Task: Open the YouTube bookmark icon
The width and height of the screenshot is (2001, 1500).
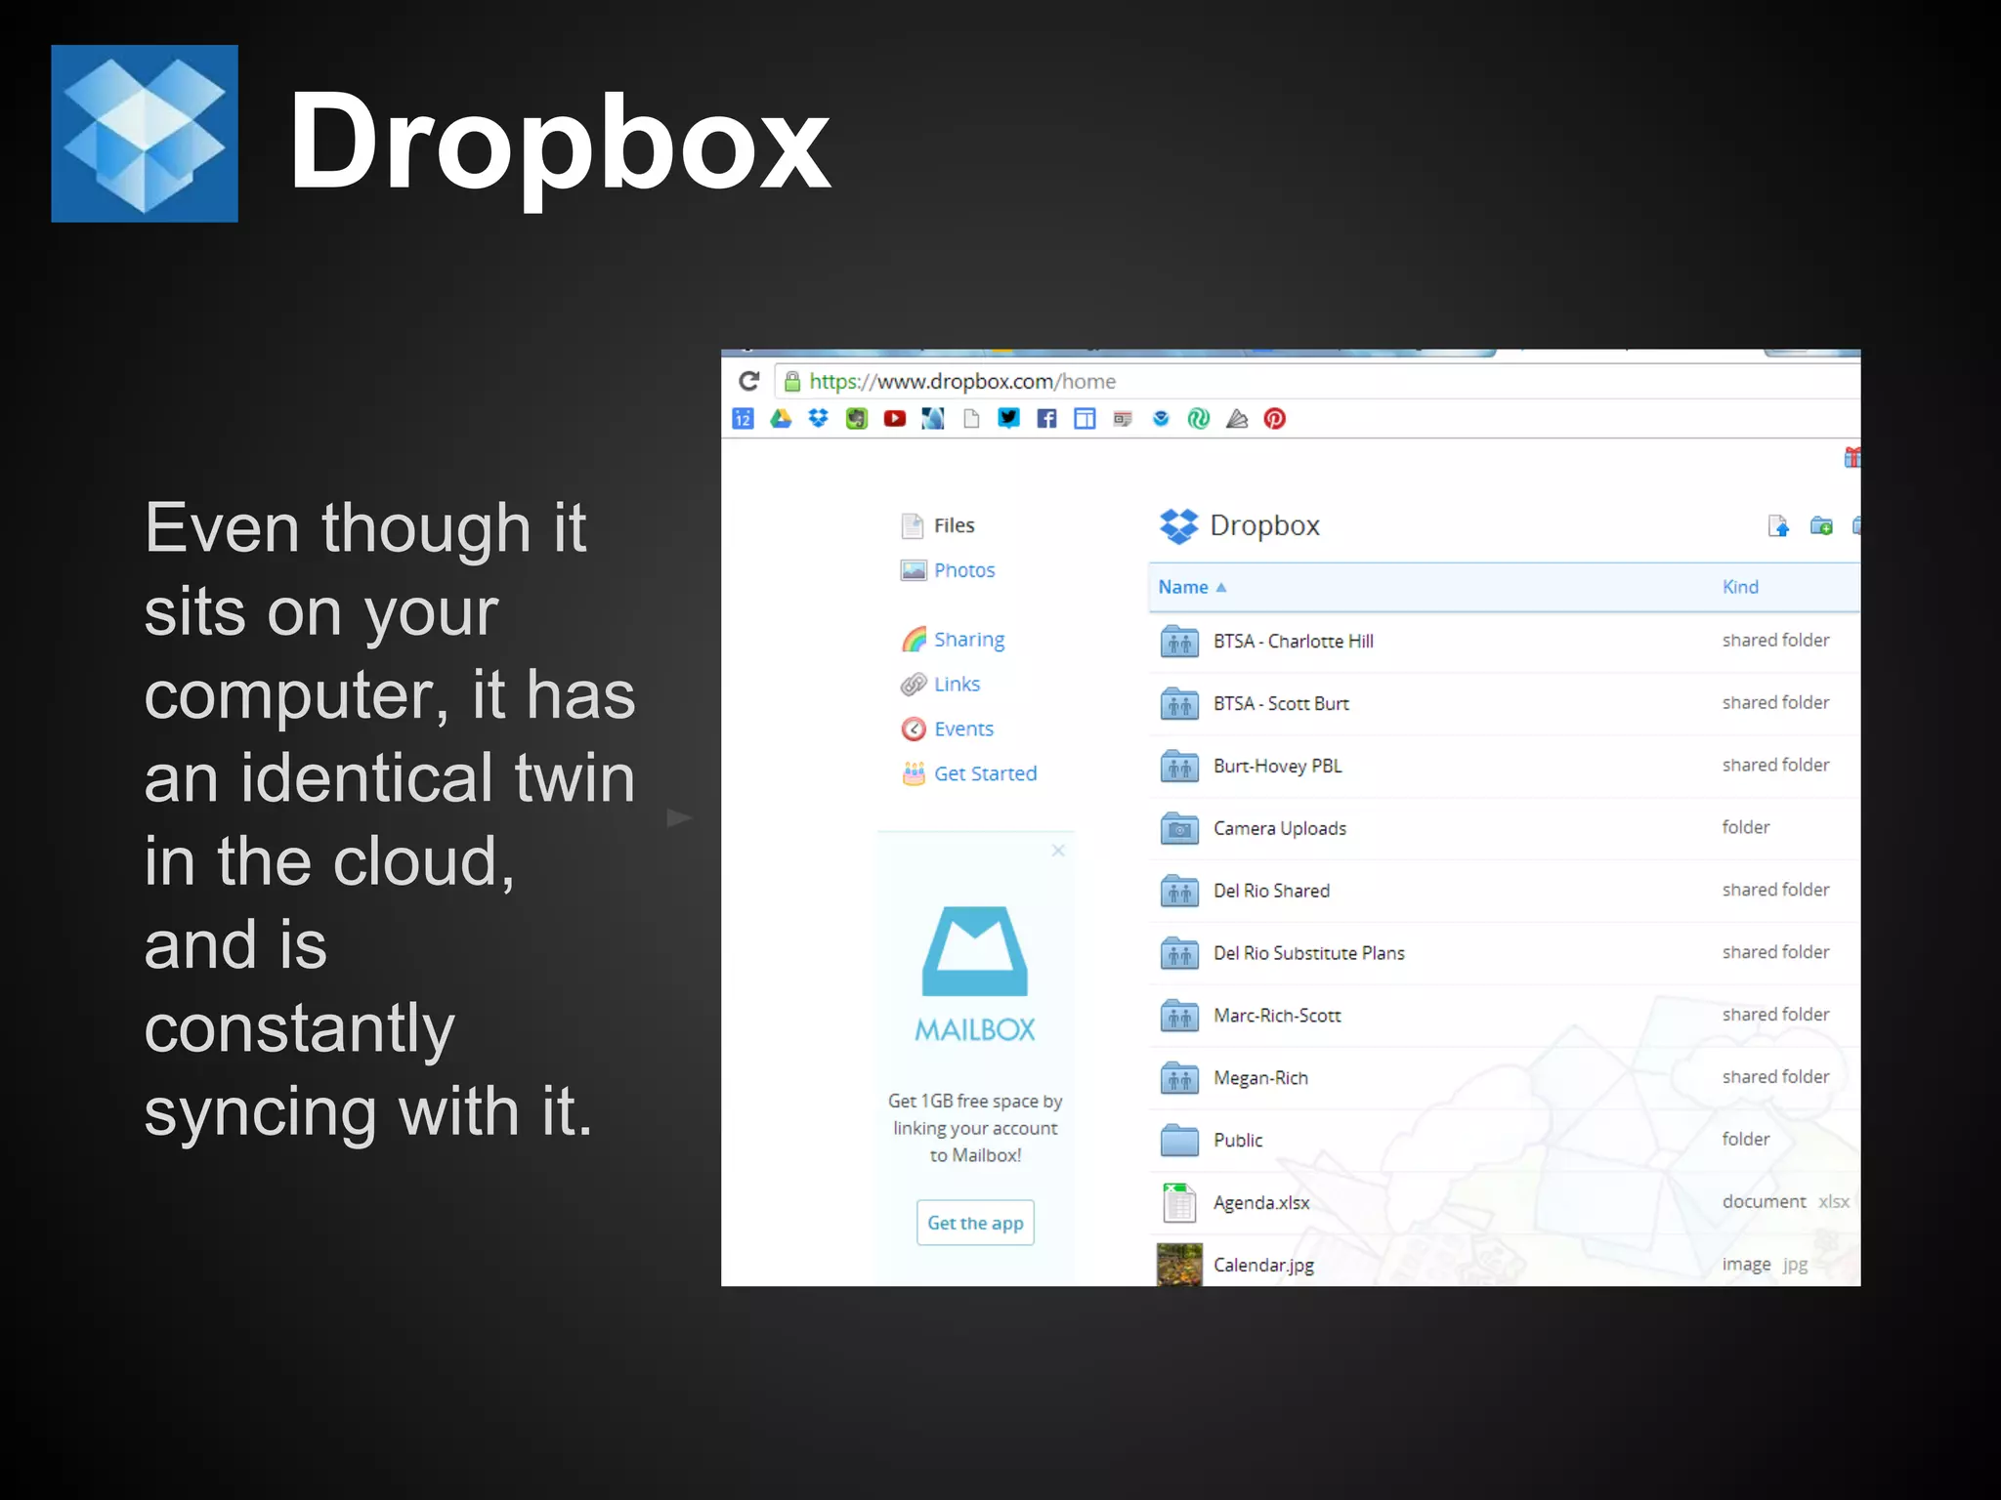Action: point(895,419)
